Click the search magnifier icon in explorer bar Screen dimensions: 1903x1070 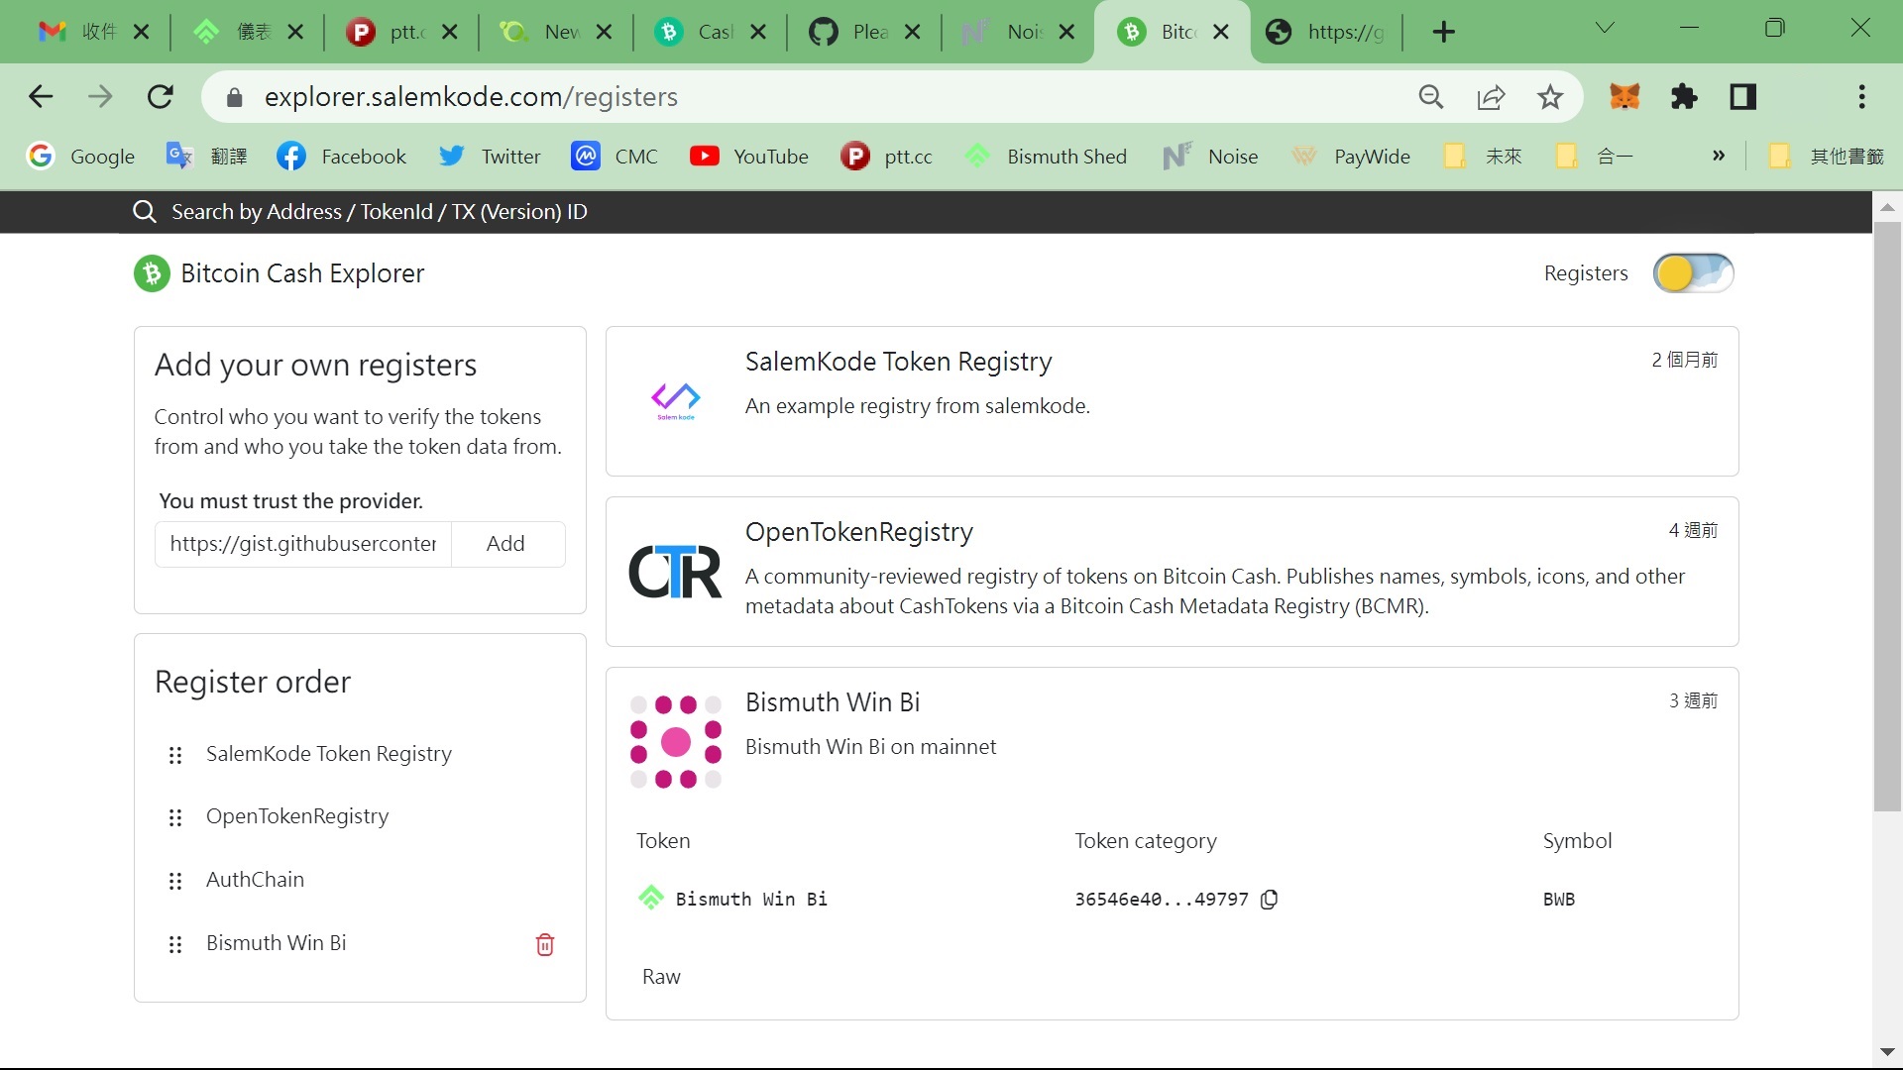(x=145, y=212)
